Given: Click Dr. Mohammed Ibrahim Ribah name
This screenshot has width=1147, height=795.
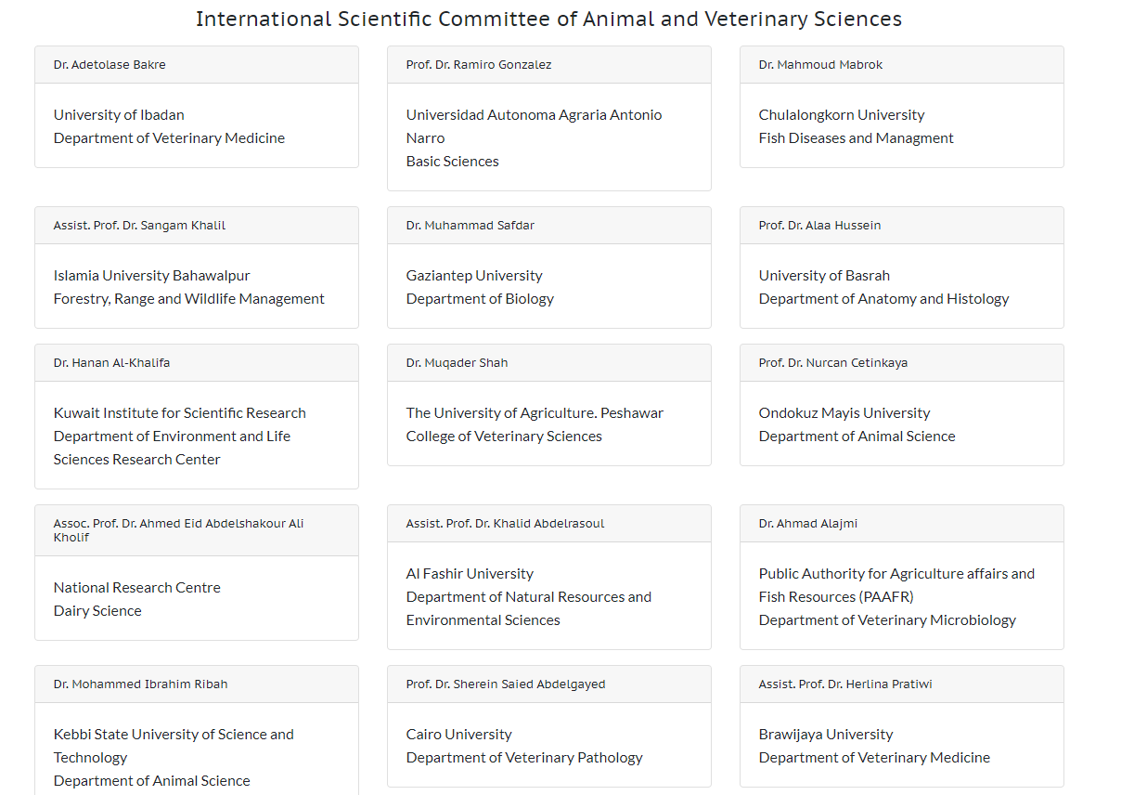Looking at the screenshot, I should [x=140, y=684].
